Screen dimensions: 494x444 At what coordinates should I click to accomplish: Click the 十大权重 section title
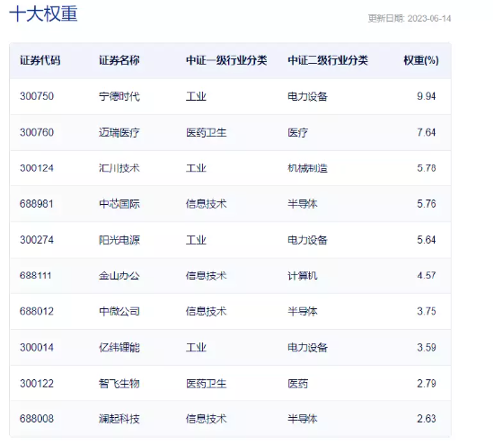coord(43,14)
